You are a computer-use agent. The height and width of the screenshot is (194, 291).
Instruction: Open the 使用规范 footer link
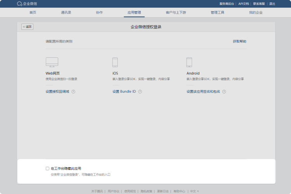130,191
